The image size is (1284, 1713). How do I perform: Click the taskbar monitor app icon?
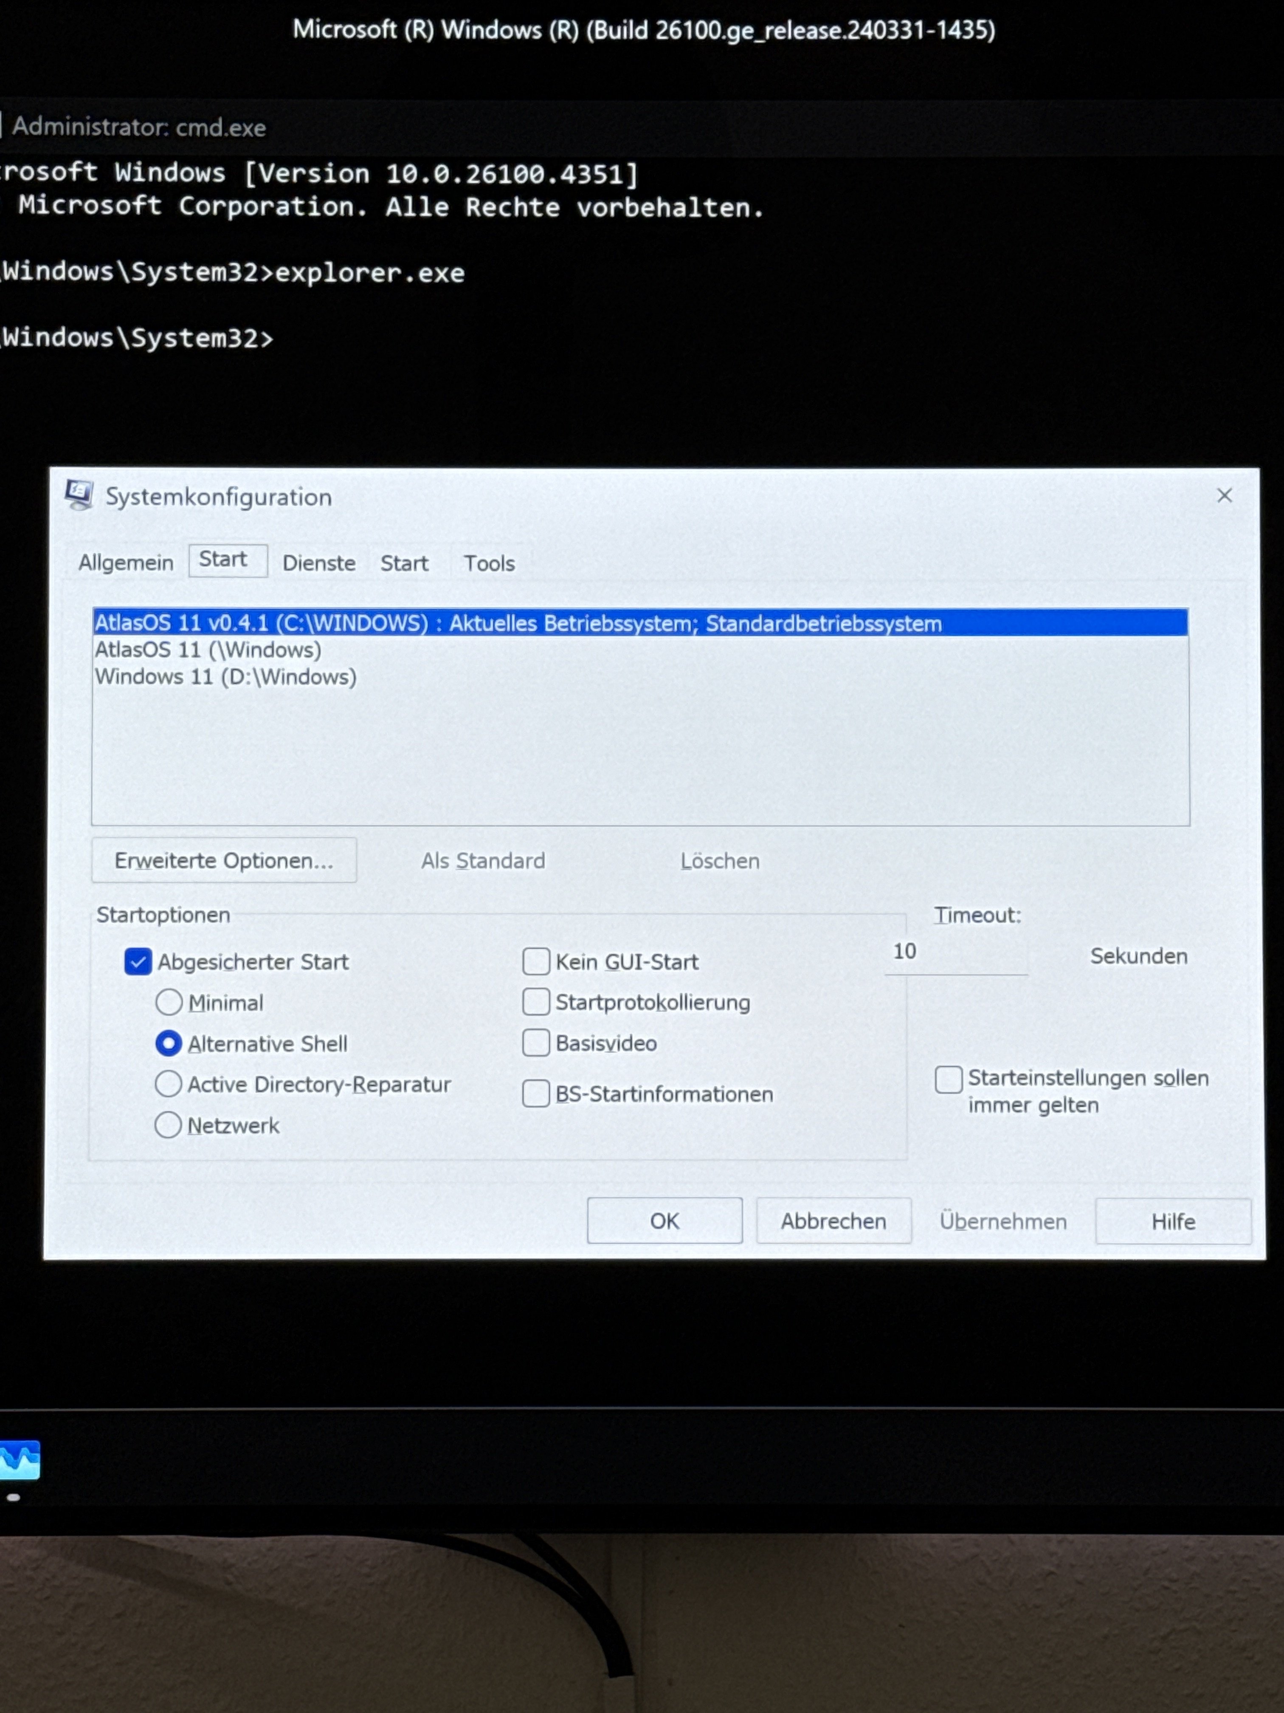click(20, 1460)
